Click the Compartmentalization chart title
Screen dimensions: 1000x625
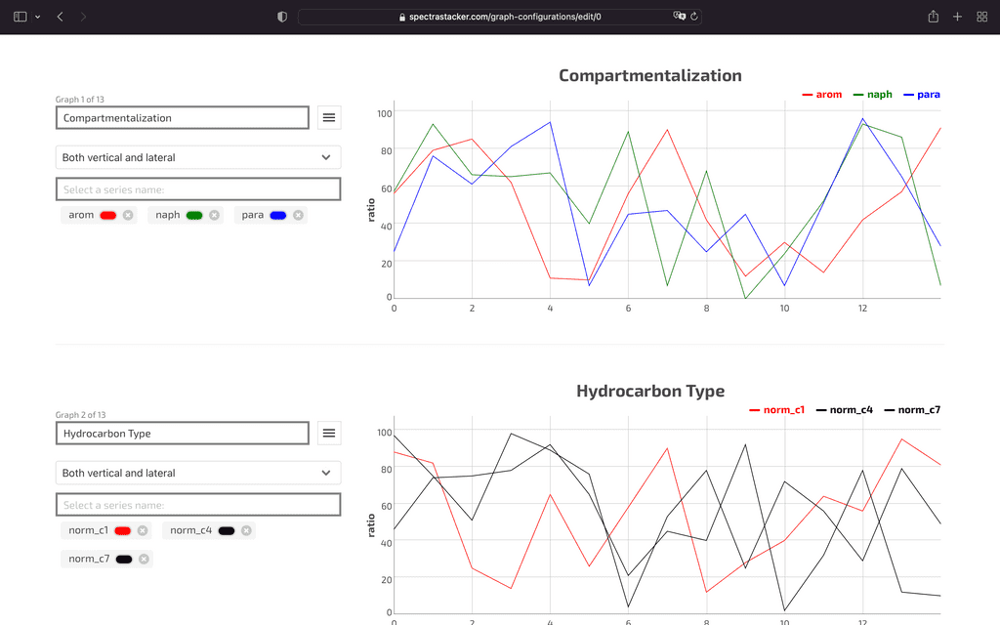(x=649, y=75)
